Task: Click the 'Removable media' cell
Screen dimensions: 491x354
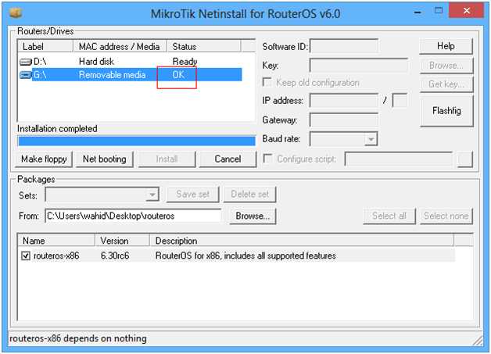Action: tap(112, 75)
